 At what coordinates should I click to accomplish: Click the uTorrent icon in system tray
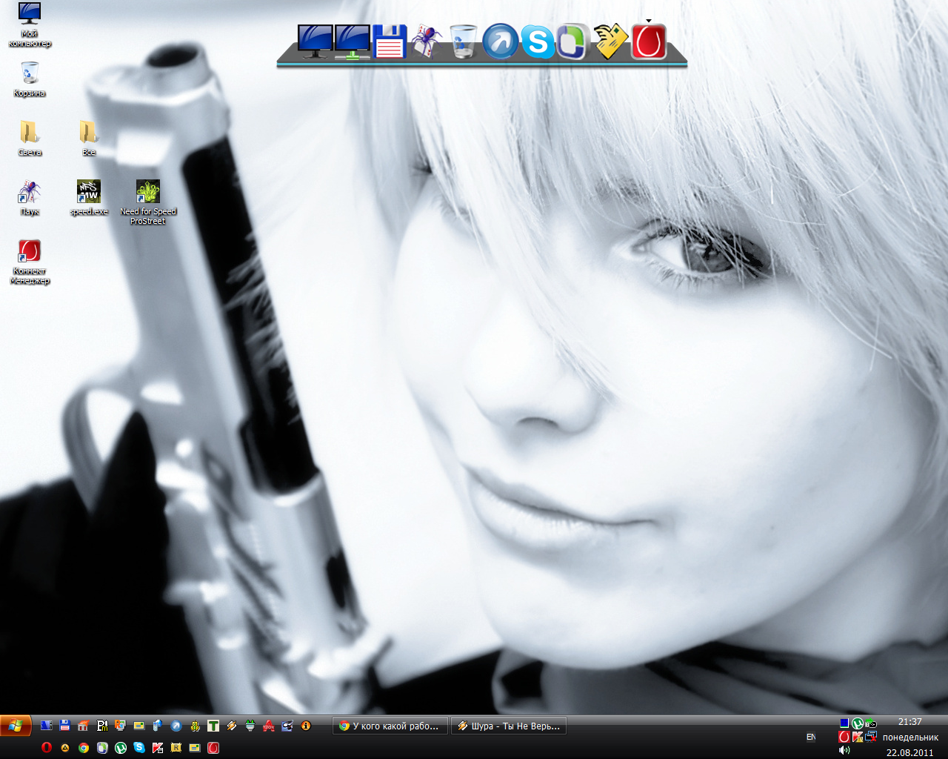pos(858,723)
